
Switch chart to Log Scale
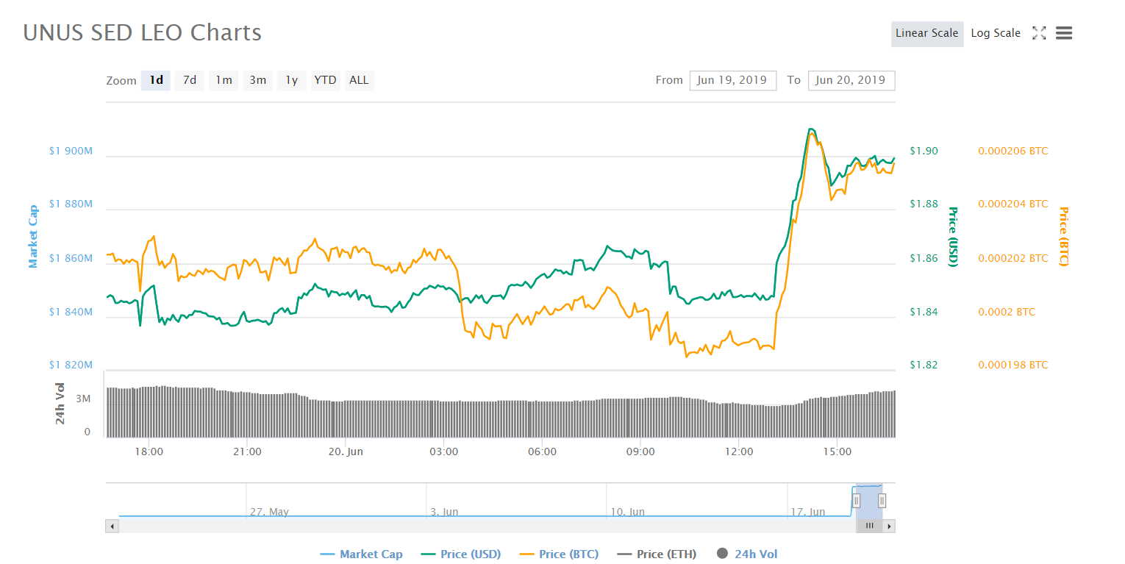[x=996, y=33]
